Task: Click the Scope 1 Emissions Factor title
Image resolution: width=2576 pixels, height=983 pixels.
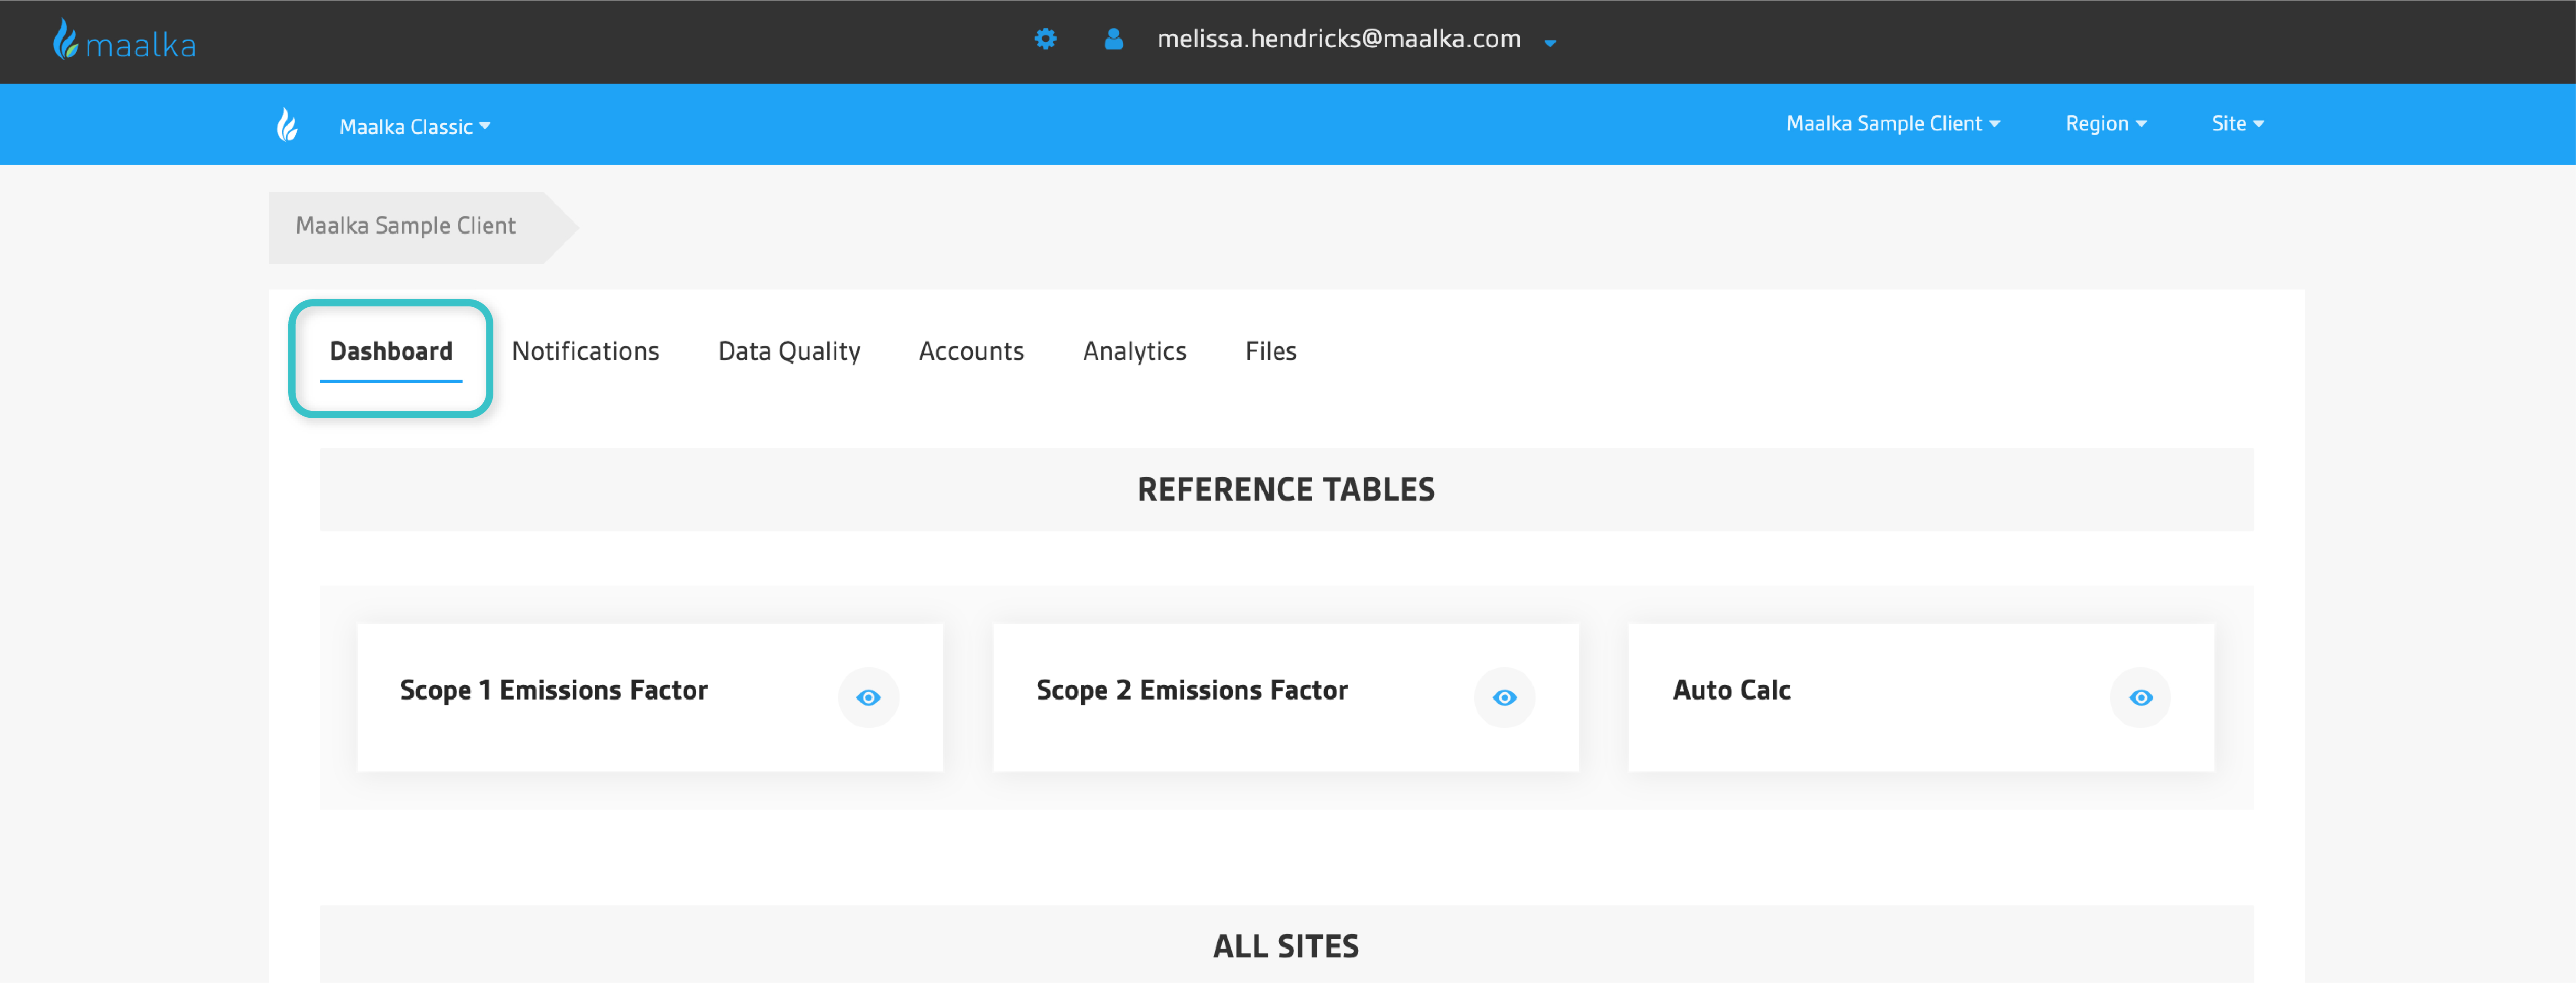Action: [553, 690]
